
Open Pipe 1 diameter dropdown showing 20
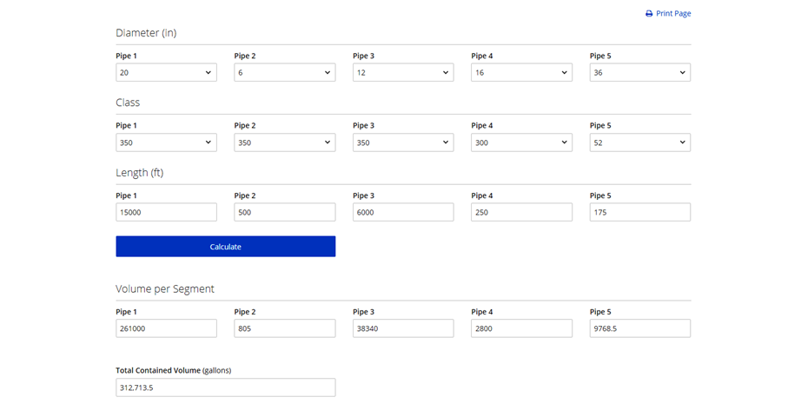click(x=166, y=73)
